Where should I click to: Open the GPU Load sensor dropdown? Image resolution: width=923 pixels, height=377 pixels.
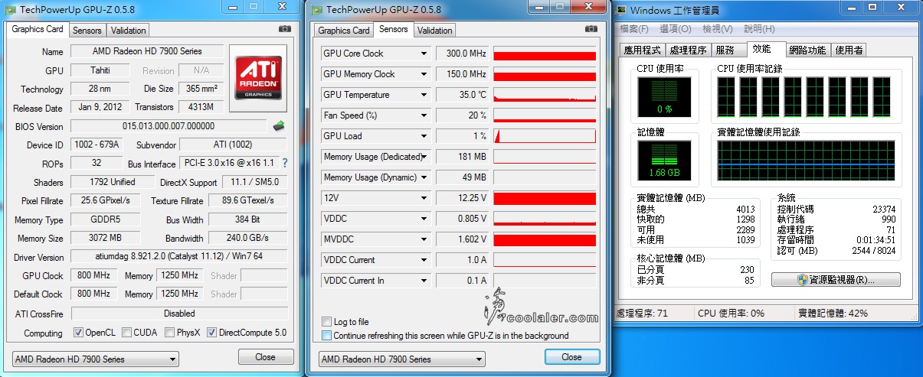(x=424, y=136)
